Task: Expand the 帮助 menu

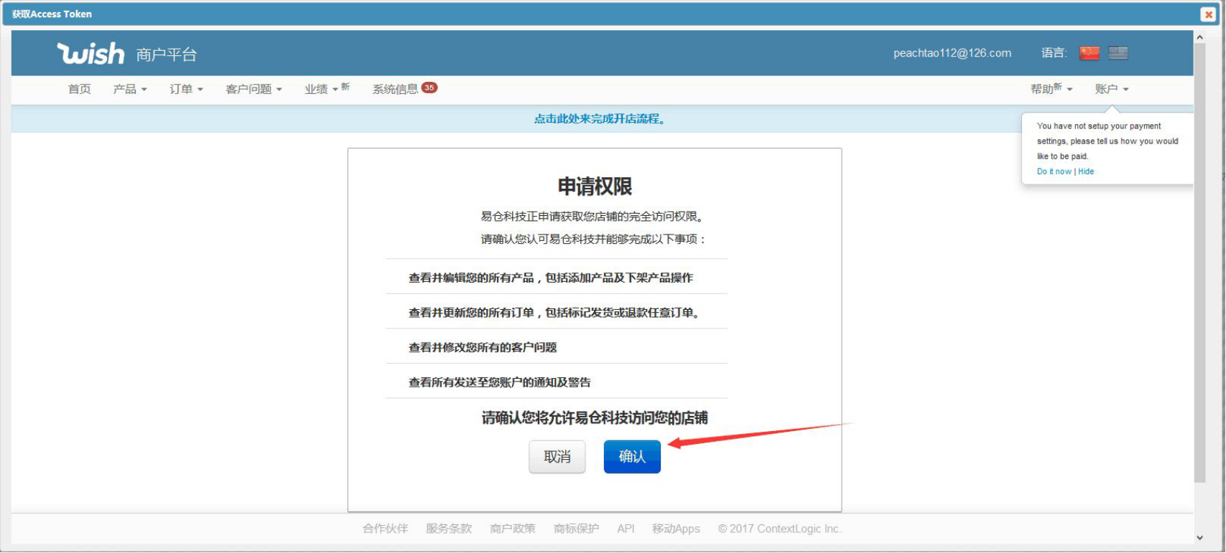Action: (1051, 89)
